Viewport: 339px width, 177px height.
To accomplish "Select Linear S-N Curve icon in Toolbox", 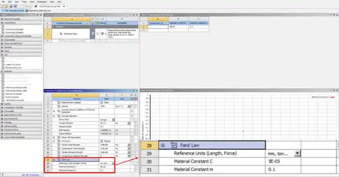I will [3, 64].
